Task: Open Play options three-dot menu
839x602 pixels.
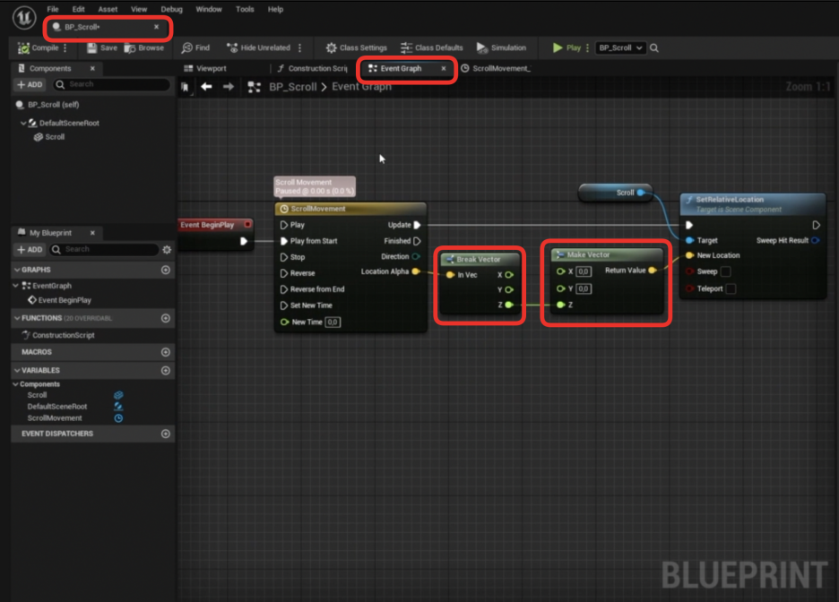Action: pyautogui.click(x=587, y=48)
